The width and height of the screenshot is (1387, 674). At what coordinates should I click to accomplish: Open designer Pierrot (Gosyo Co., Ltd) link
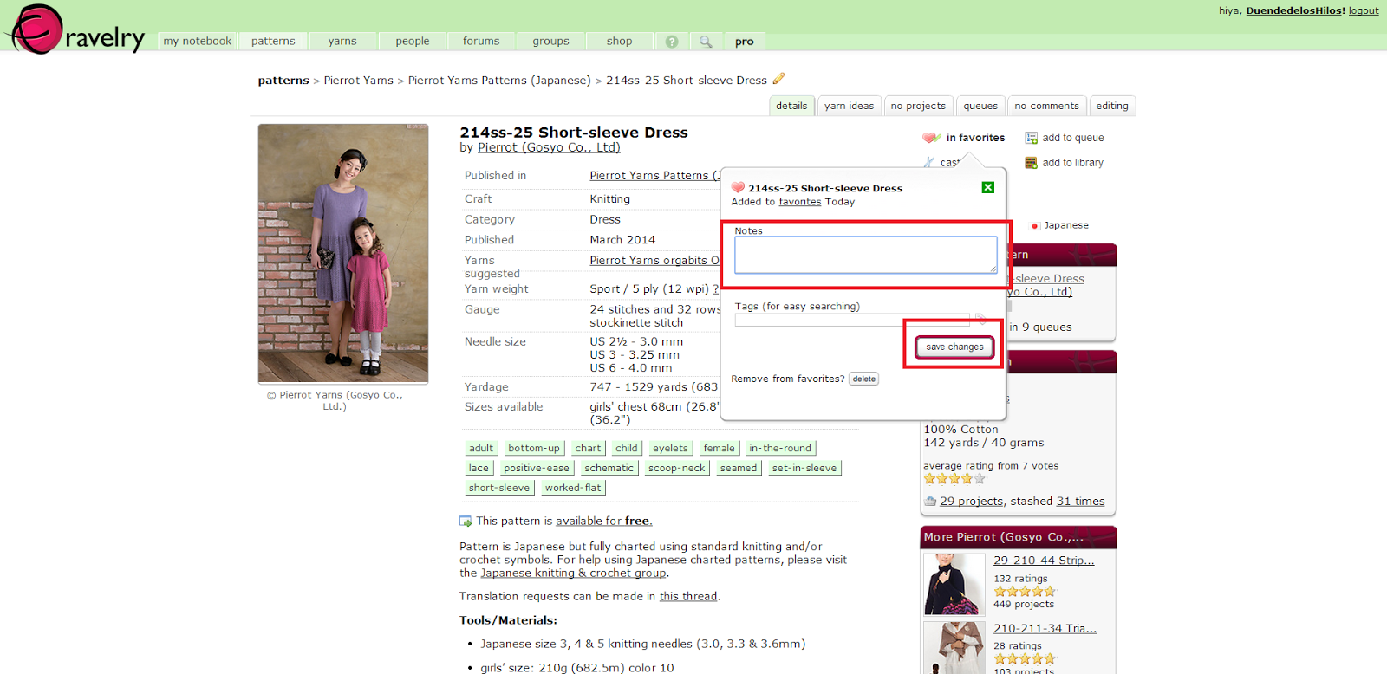(549, 147)
